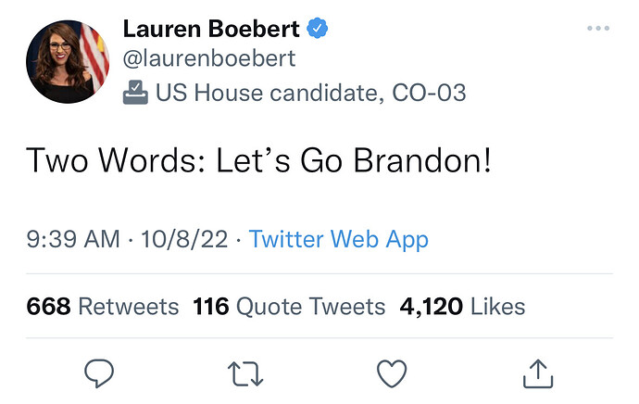View the 4,120 Likes list
Screen dimensions: 639x404
tap(462, 306)
